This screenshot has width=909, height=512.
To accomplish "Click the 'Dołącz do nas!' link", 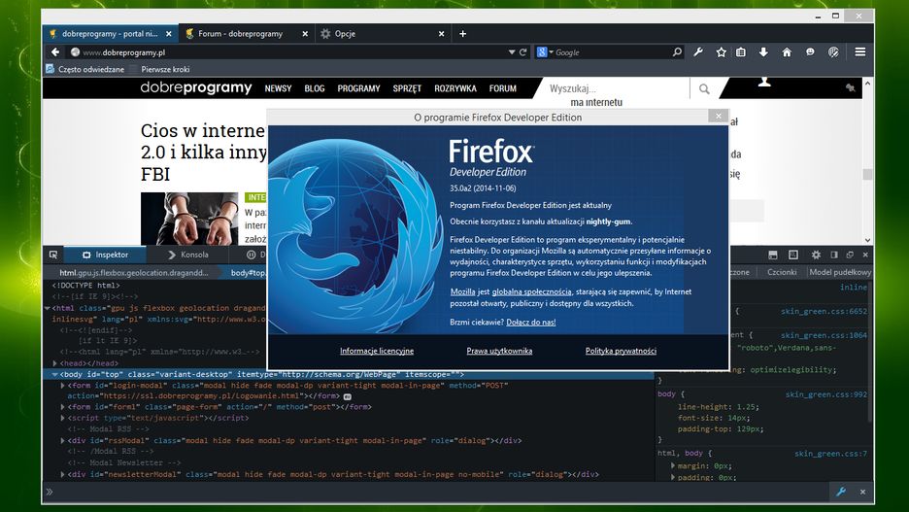I will pos(531,322).
